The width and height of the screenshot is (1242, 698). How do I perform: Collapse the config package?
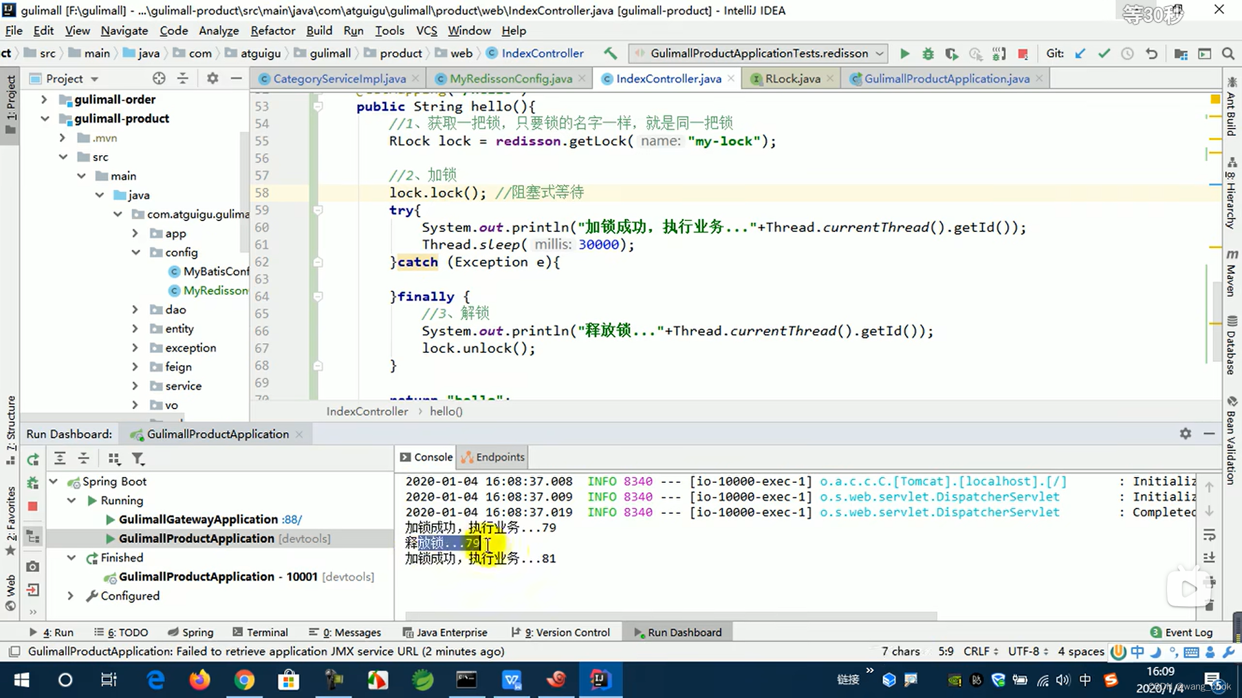pos(135,253)
